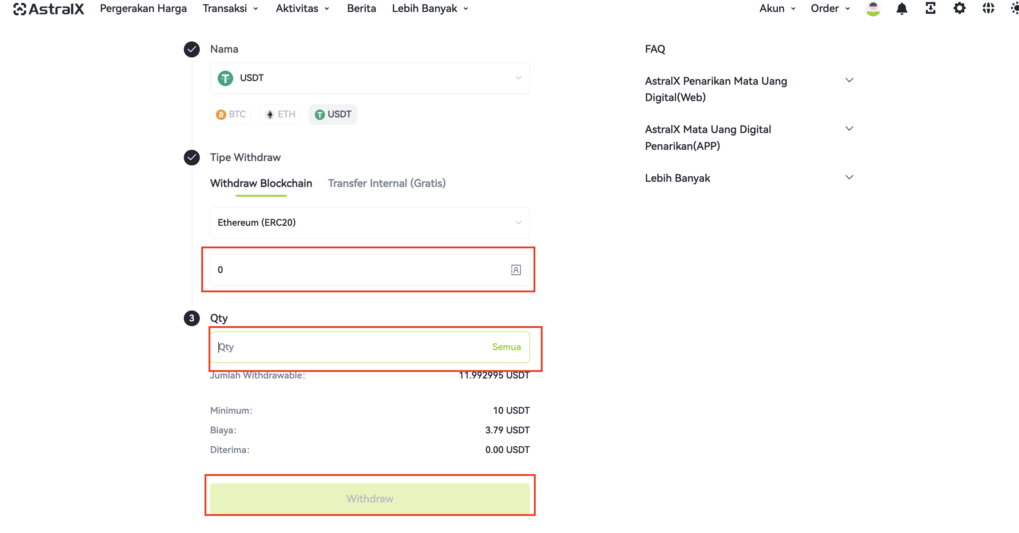
Task: Click the Semua link in Qty field
Action: point(506,347)
